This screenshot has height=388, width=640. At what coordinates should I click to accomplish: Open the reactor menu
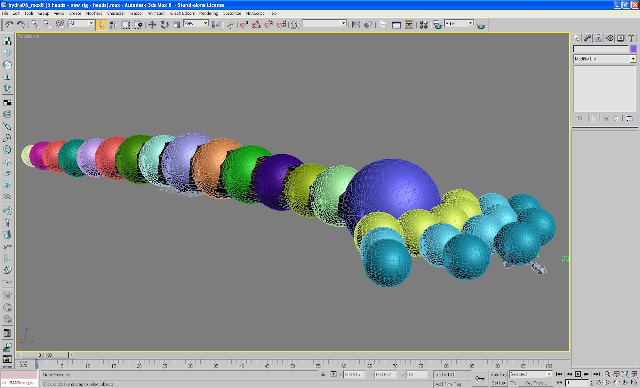pos(136,13)
